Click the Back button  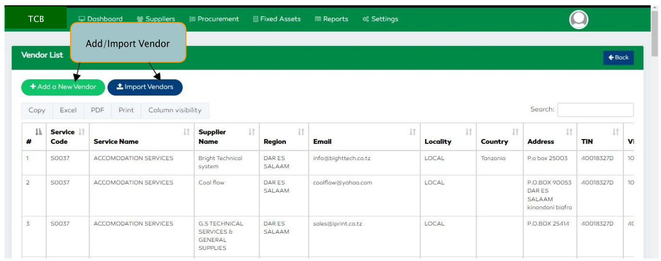coord(619,57)
